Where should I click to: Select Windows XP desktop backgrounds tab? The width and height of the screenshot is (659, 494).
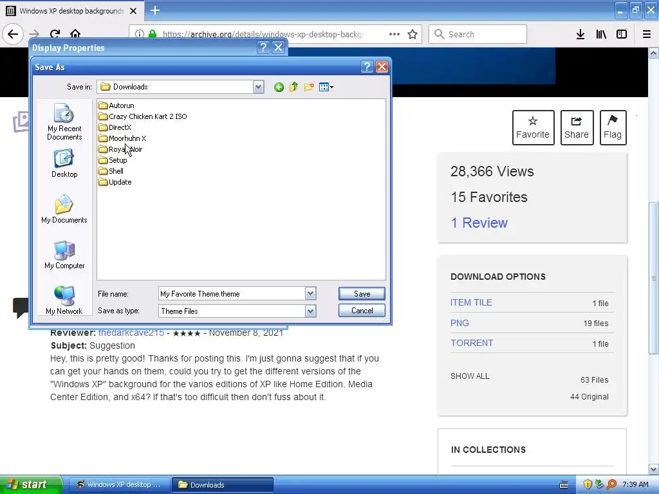(71, 11)
